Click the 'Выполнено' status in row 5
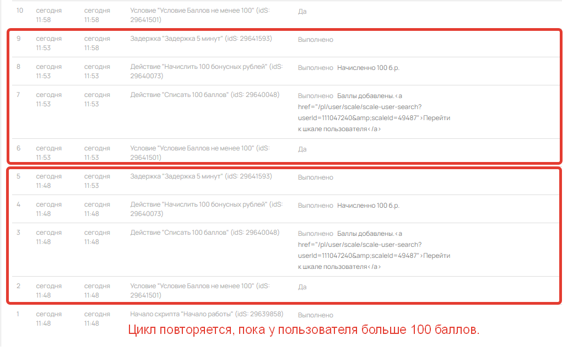The height and width of the screenshot is (351, 573). [x=315, y=177]
